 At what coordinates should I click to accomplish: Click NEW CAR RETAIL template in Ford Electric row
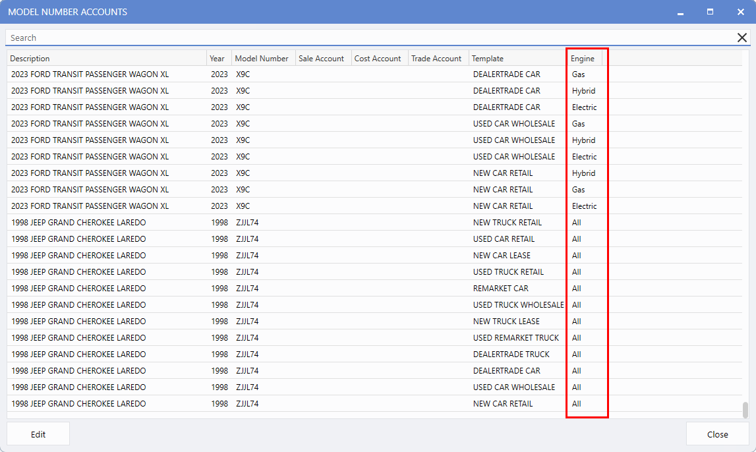(503, 206)
